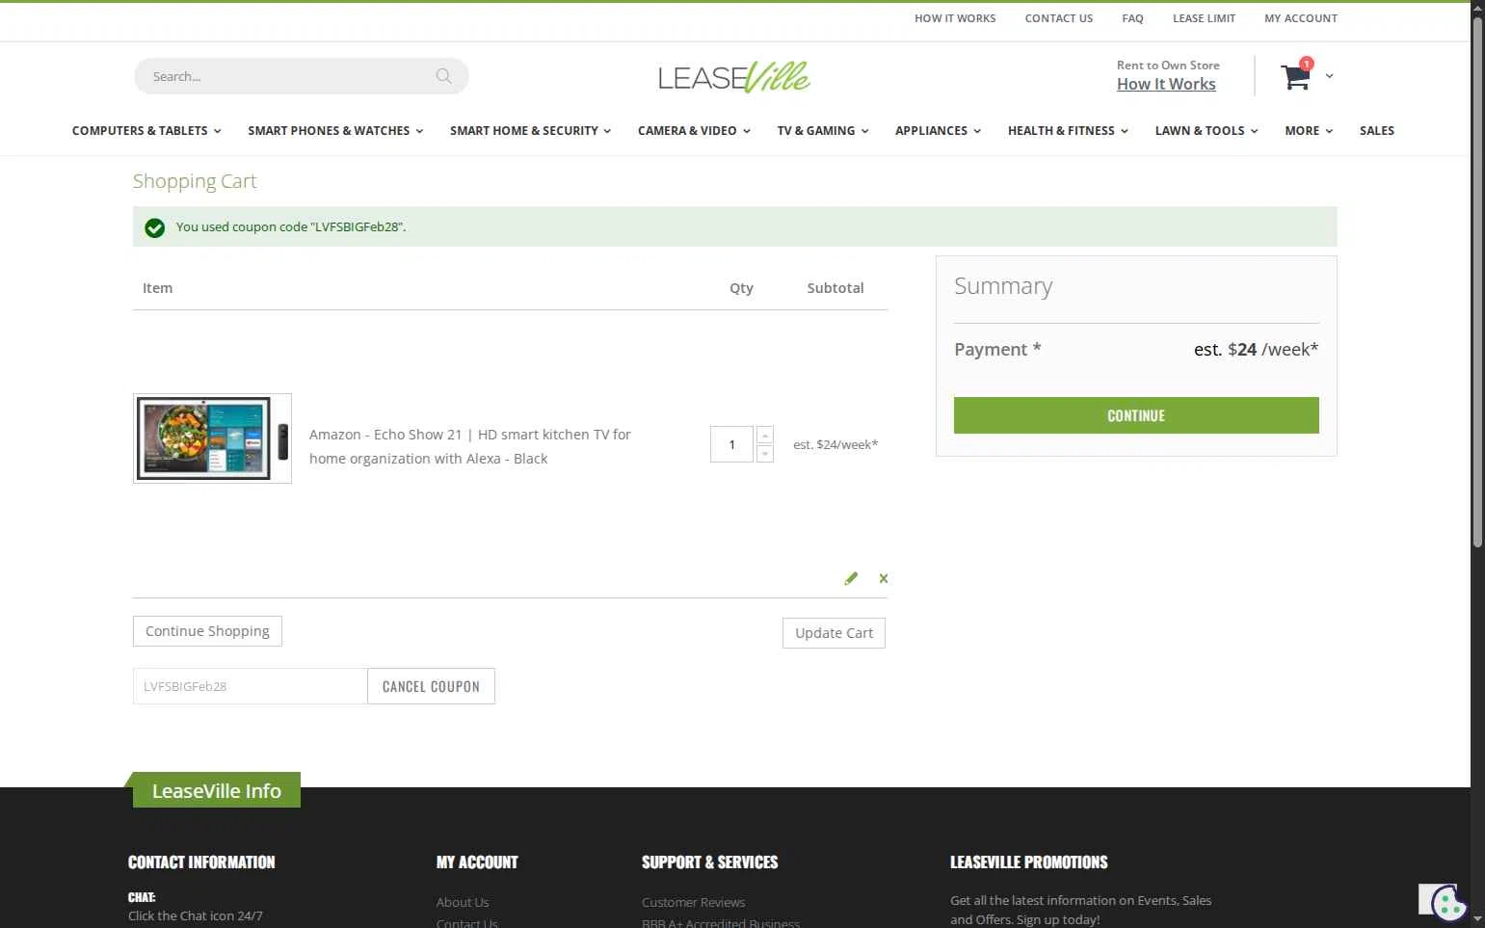Image resolution: width=1485 pixels, height=928 pixels.
Task: Click Cancel Coupon button
Action: pyautogui.click(x=431, y=686)
